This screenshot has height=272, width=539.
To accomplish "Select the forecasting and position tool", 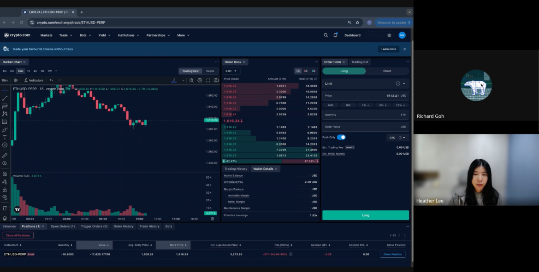I will click(5, 122).
